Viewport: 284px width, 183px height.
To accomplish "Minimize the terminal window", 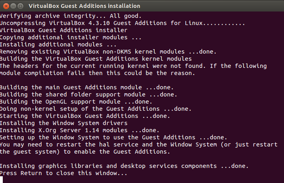I will (x=13, y=6).
